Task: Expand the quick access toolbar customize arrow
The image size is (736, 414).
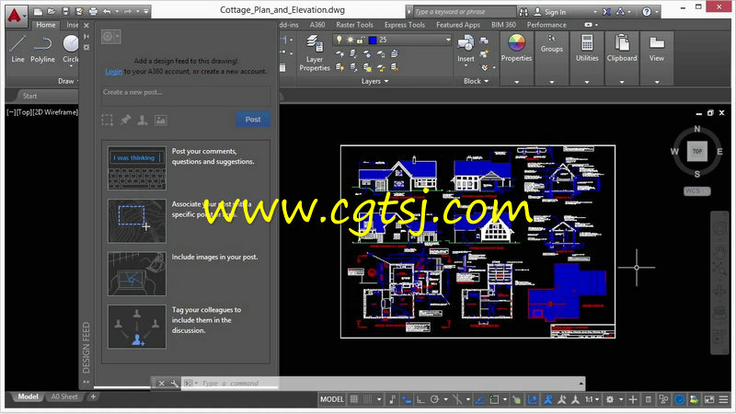Action: (146, 11)
